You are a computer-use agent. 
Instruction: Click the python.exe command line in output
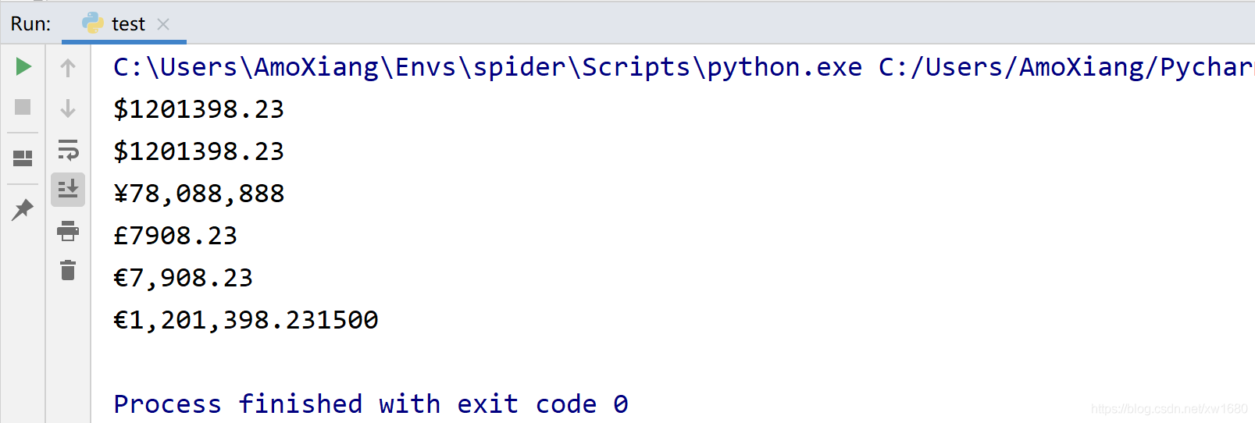(x=487, y=67)
